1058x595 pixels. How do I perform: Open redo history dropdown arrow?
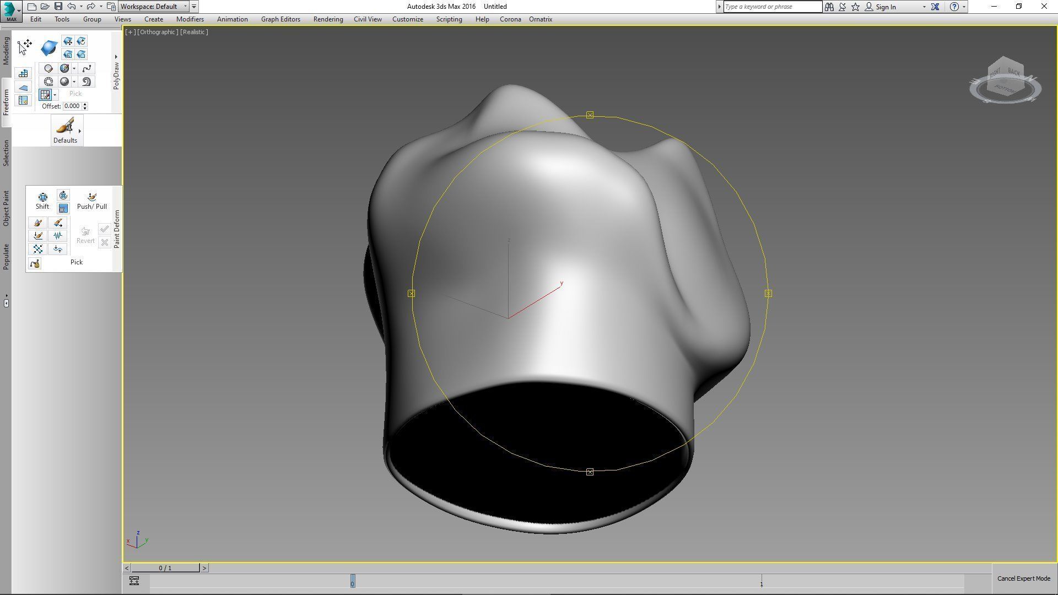point(100,7)
